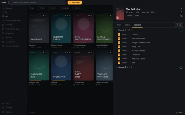
Task: Uncheck episode Weights and Measures
Action: [119, 43]
